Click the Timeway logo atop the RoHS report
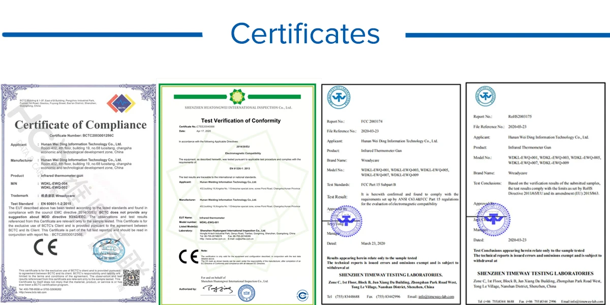The height and width of the screenshot is (305, 610). [x=485, y=96]
